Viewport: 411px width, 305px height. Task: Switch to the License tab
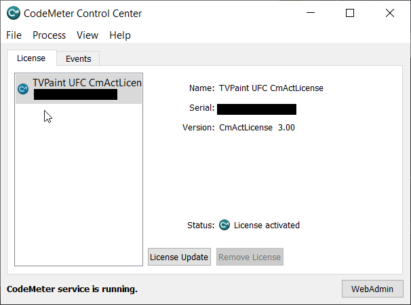pos(31,58)
